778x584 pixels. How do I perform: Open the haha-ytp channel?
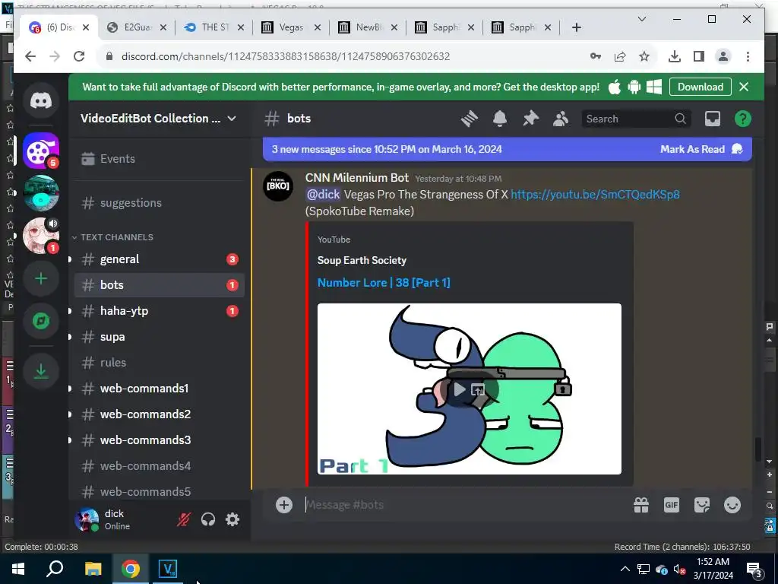click(160, 311)
